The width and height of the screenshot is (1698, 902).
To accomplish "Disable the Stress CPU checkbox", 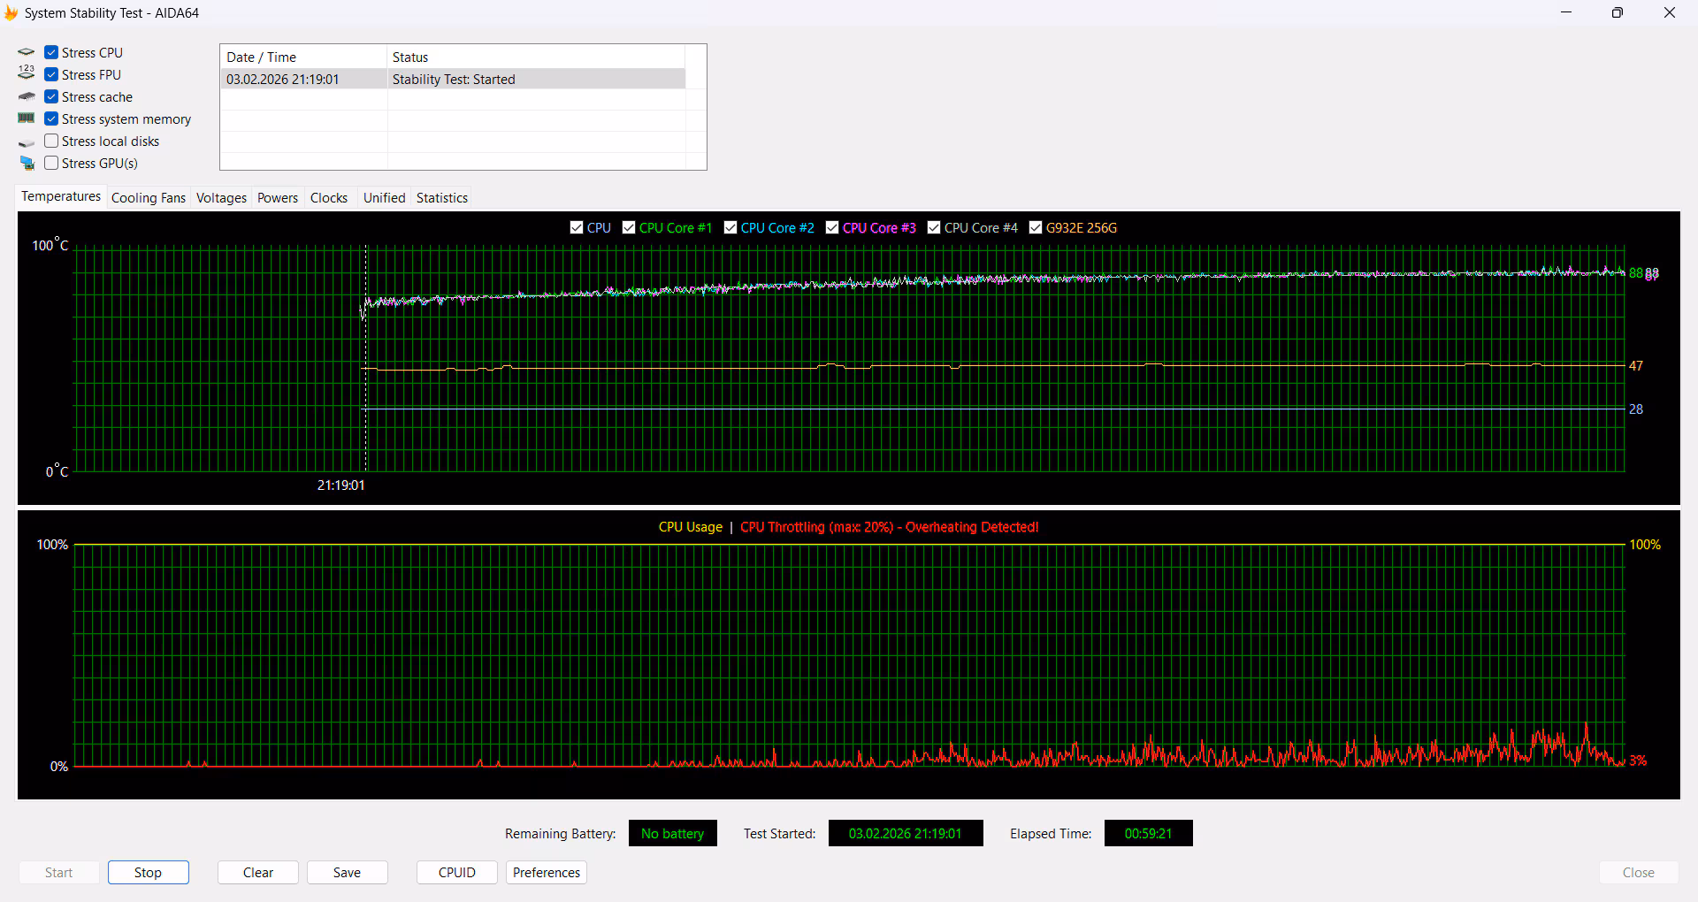I will [51, 53].
